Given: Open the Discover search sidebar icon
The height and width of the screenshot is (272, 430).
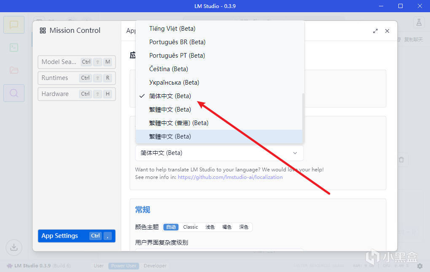Looking at the screenshot, I should (14, 93).
